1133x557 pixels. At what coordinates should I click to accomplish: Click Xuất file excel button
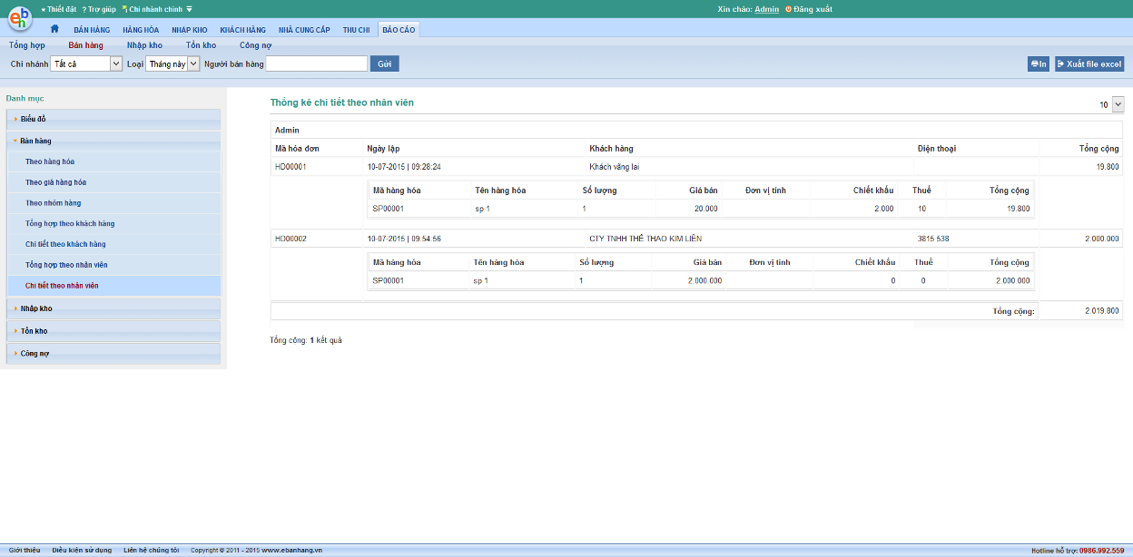1089,64
